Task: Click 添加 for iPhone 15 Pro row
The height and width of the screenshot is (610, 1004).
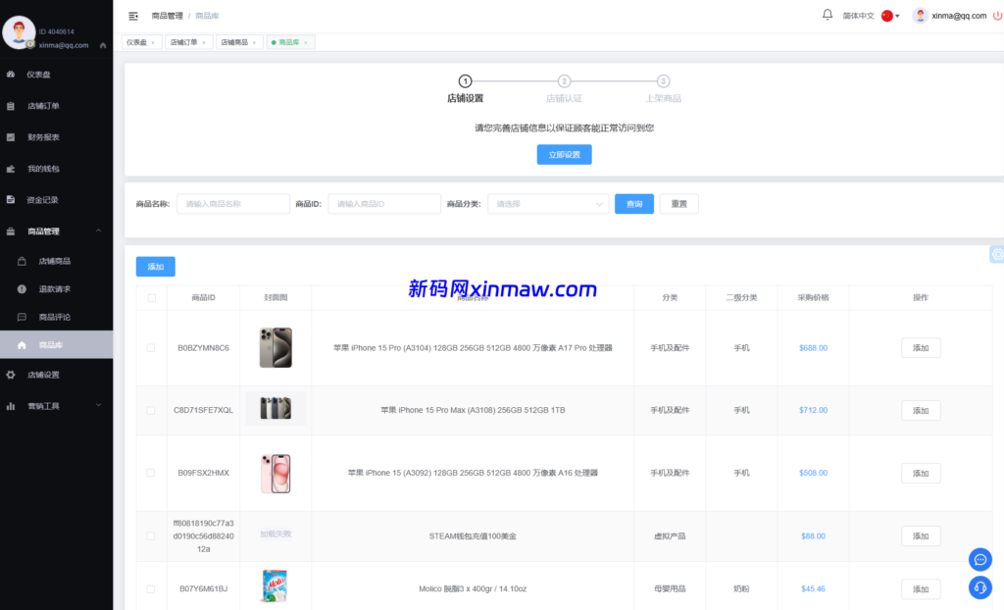Action: coord(921,348)
